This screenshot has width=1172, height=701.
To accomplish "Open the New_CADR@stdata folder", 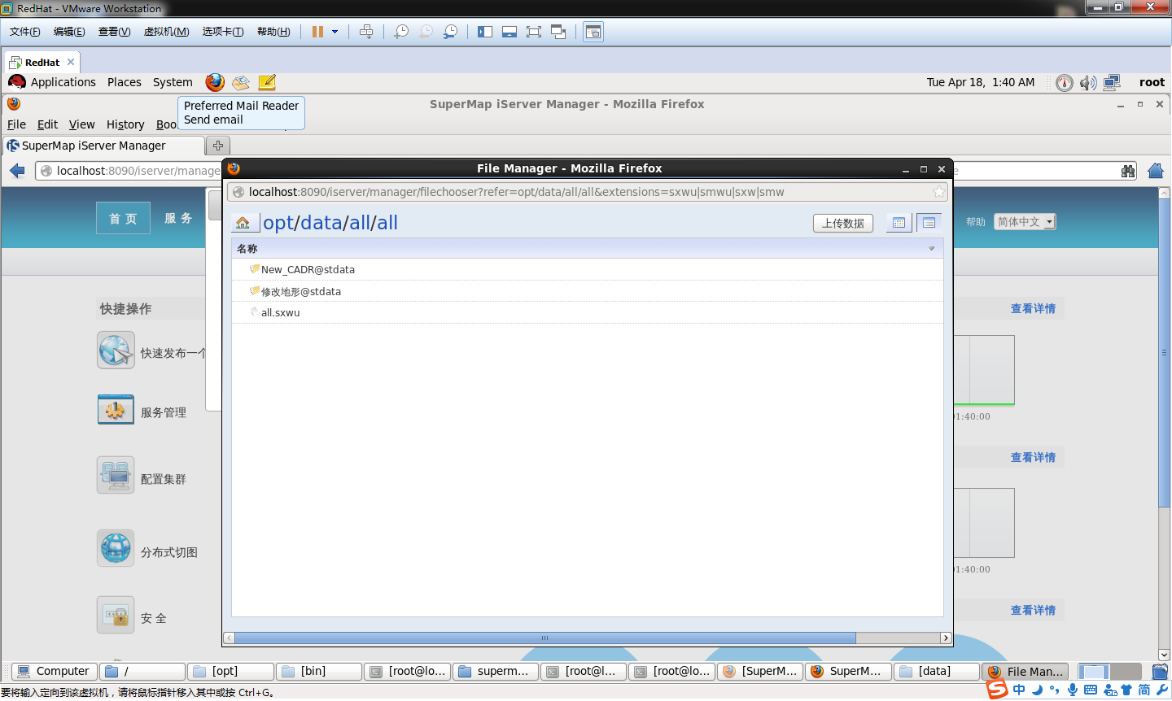I will [308, 269].
